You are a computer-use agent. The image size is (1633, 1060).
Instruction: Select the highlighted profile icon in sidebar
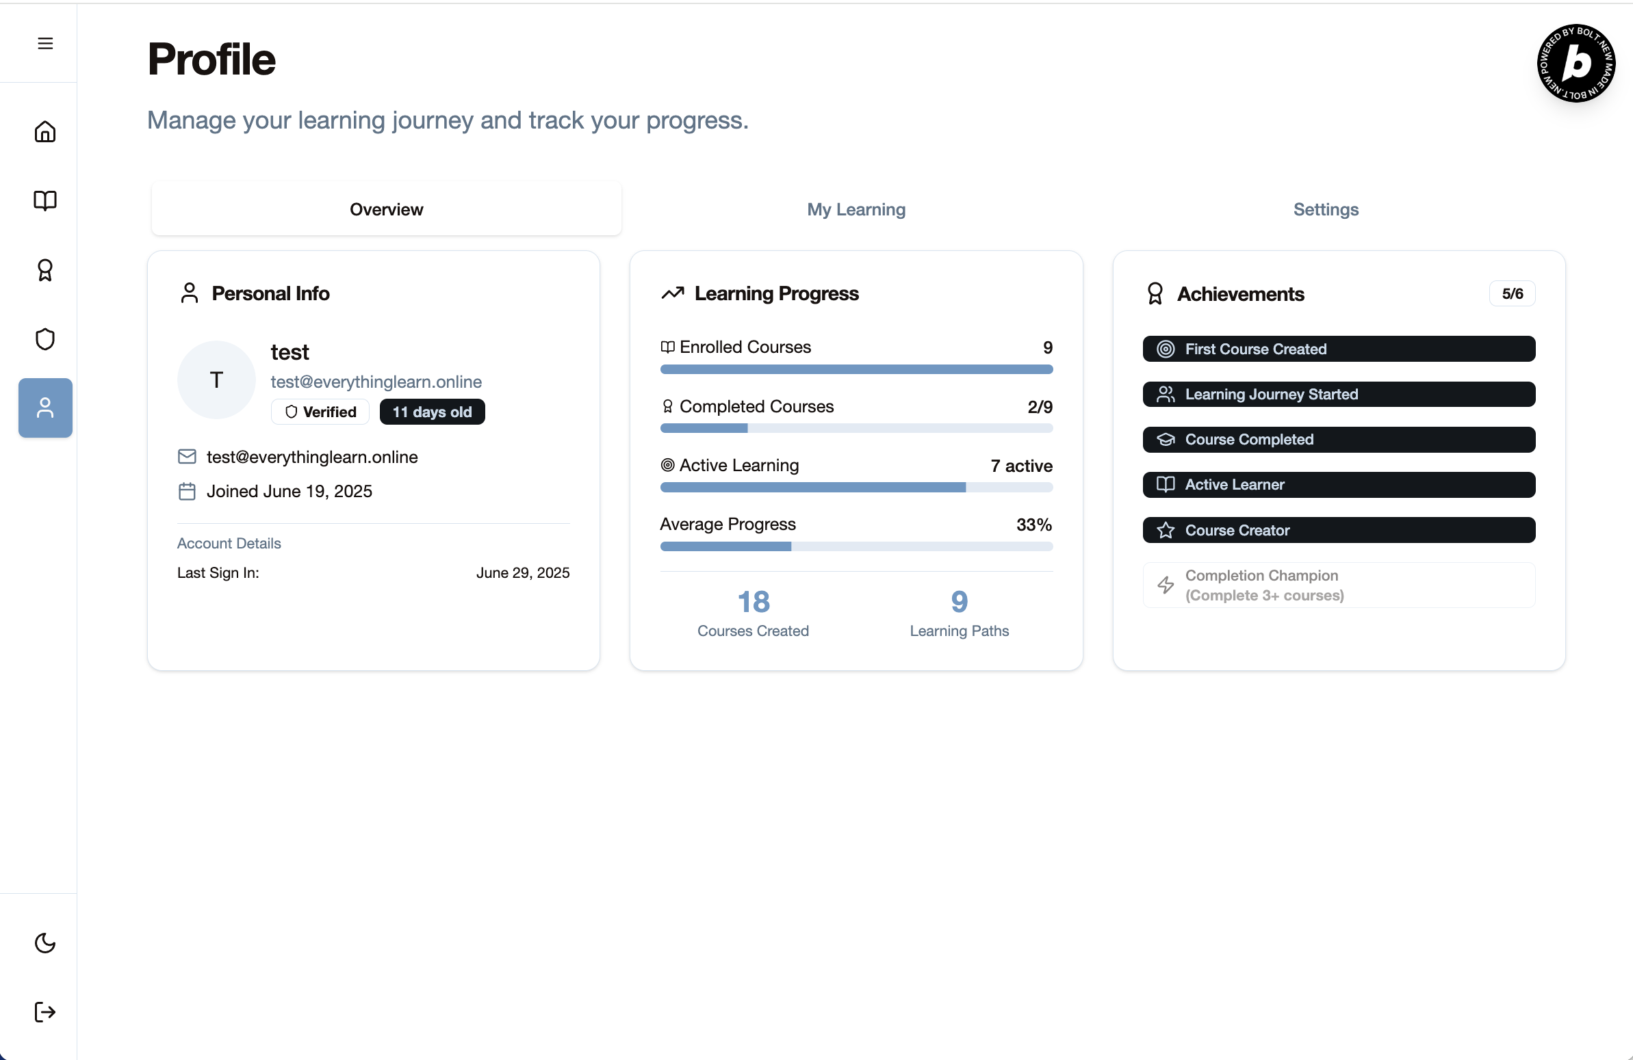click(x=45, y=408)
